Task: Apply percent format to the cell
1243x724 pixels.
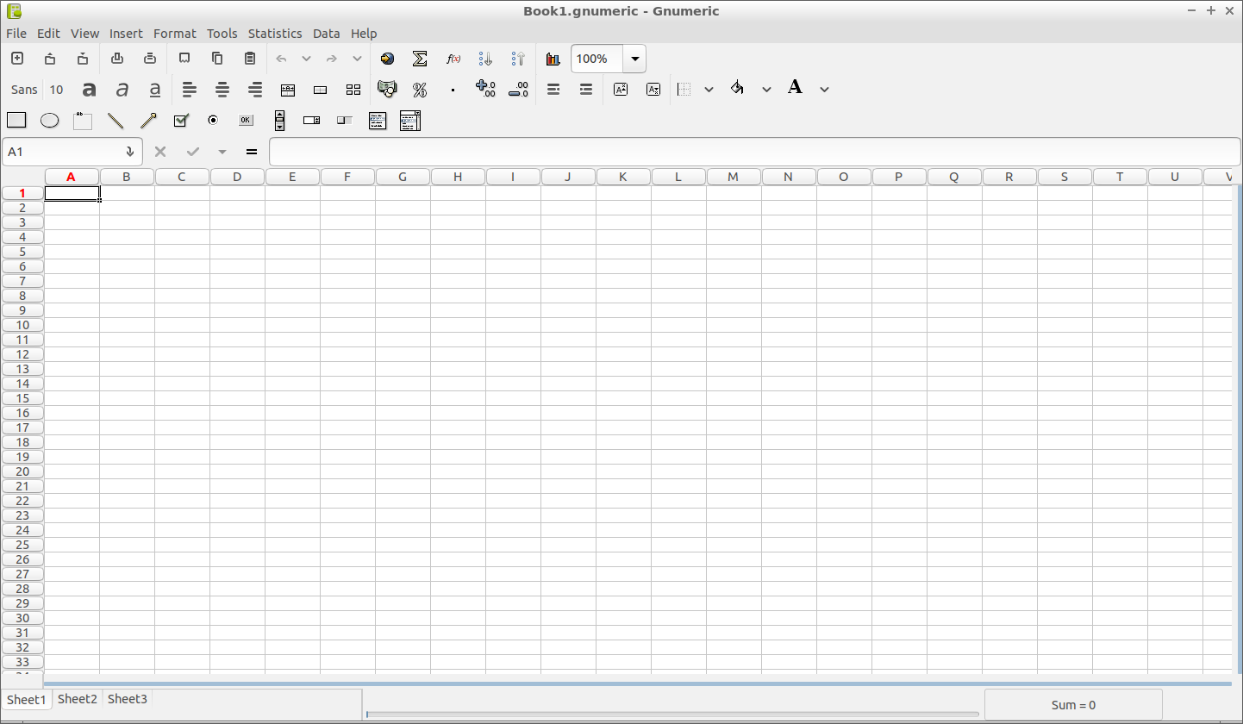Action: 420,89
